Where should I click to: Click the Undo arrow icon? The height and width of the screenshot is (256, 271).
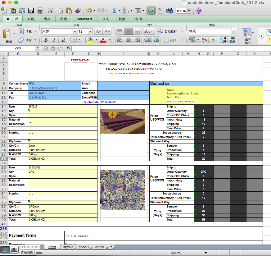point(88,11)
